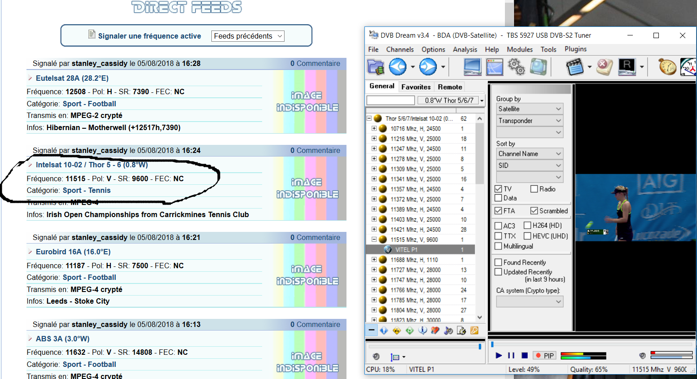Enable the HEVC (UHD) checkbox
The height and width of the screenshot is (379, 697).
[527, 236]
